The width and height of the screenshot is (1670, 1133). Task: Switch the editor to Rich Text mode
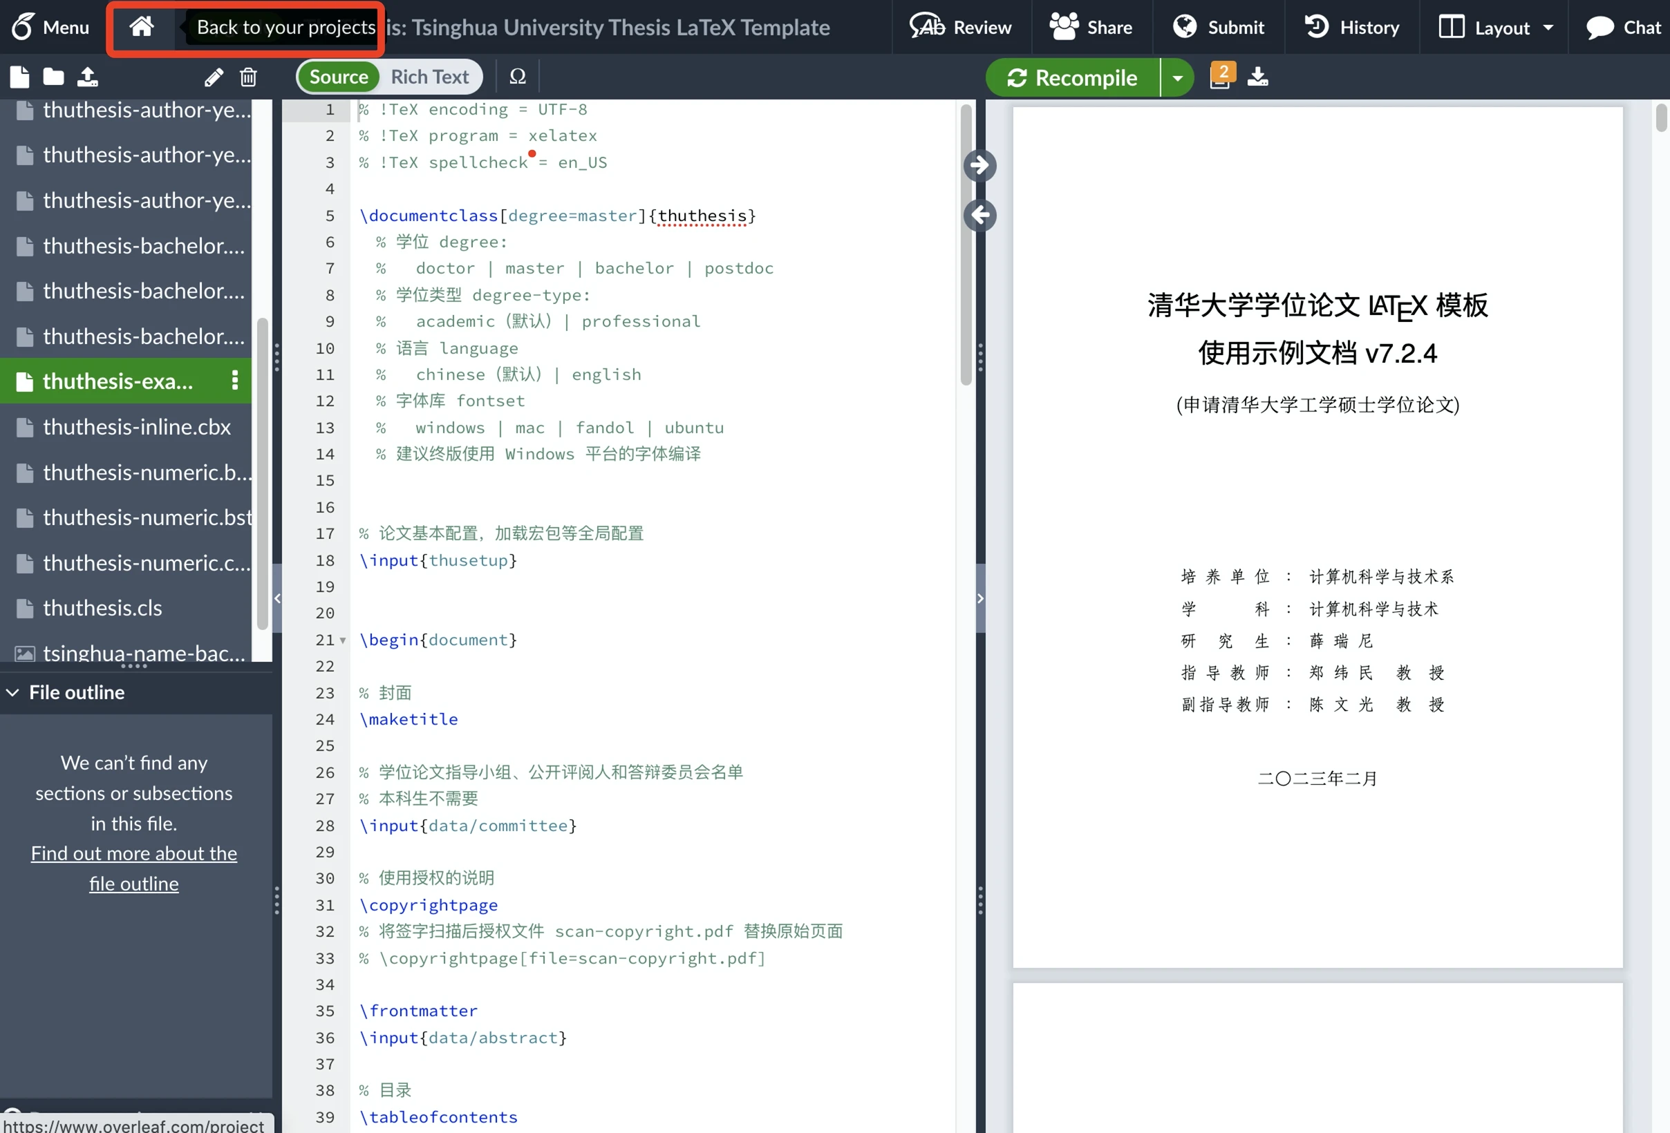pyautogui.click(x=429, y=77)
